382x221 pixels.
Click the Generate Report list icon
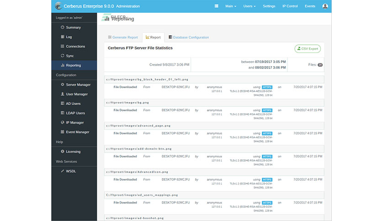[110, 37]
